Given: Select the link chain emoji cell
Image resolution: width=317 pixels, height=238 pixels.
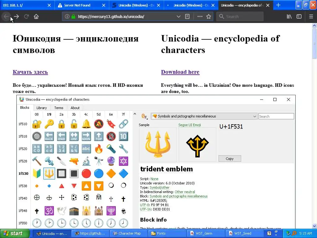Looking at the screenshot, I should [x=123, y=124].
